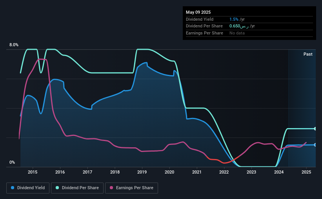
Task: Click the 0% y-axis label
Action: click(12, 162)
